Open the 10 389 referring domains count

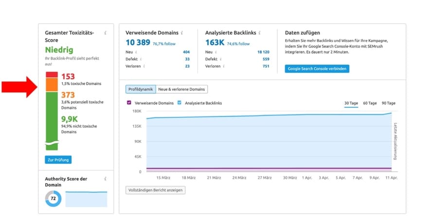[138, 43]
